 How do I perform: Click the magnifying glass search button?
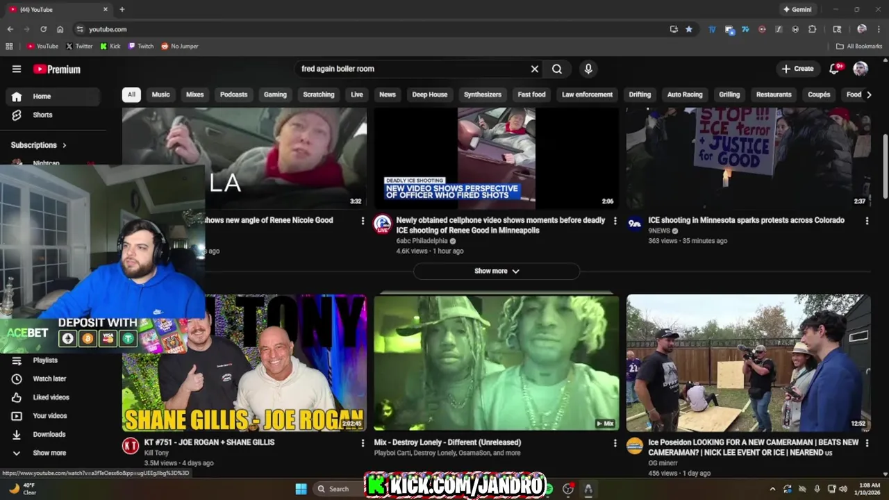point(557,69)
